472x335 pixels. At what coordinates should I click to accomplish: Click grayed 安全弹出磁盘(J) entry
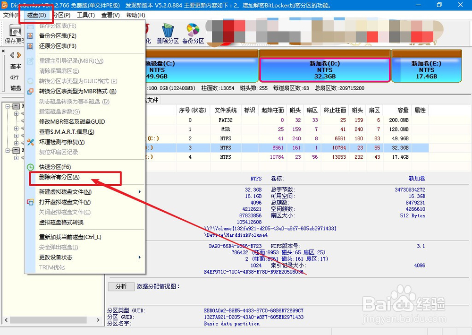point(59,247)
